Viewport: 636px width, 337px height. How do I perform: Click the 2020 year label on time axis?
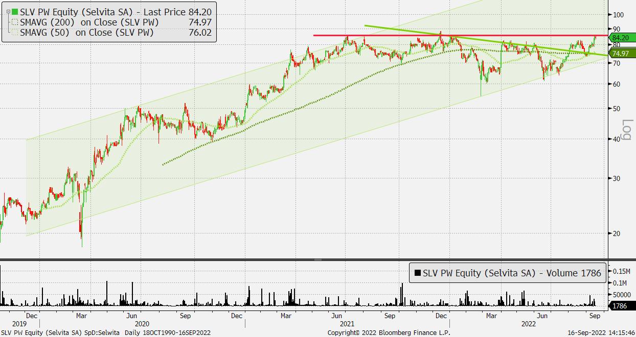tap(142, 324)
